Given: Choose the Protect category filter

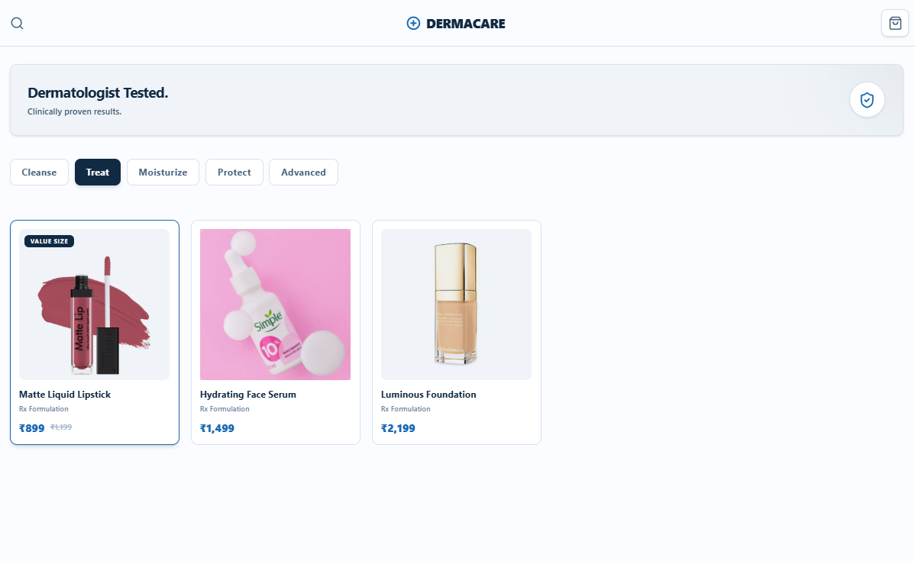Looking at the screenshot, I should [234, 172].
